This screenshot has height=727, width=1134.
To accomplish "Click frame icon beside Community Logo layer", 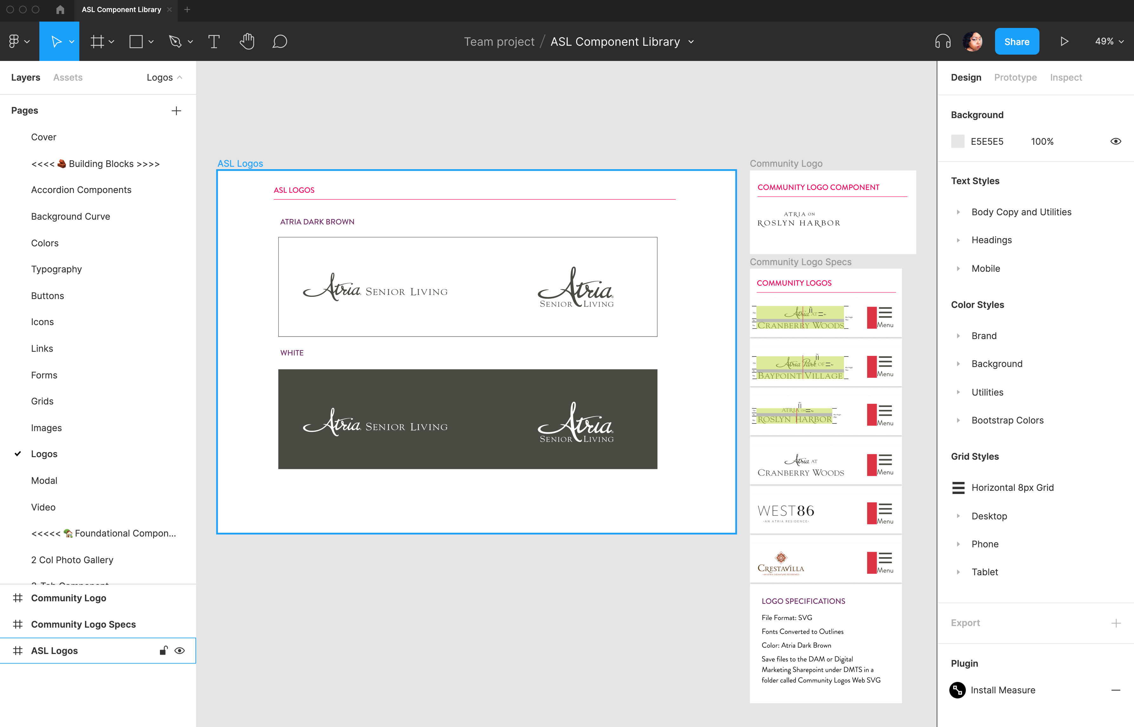I will (x=18, y=598).
